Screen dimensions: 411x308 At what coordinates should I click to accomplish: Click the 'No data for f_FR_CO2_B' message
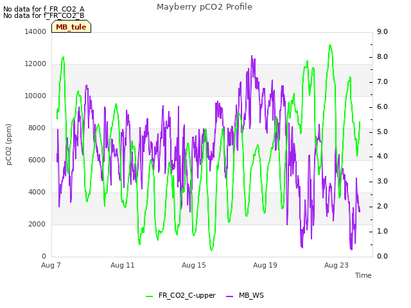click(44, 15)
